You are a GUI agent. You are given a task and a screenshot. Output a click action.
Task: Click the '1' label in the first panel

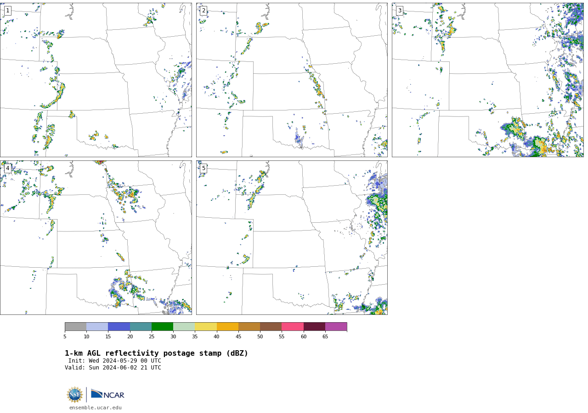click(x=7, y=11)
